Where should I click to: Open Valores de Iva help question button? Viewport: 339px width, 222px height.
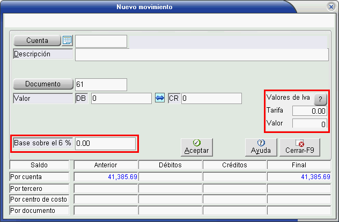tap(320, 99)
